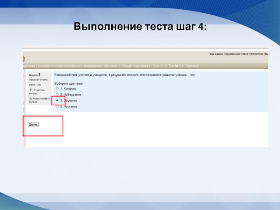Click the Пока нет ответа status text
Viewport: 280px width, 210px height.
(38, 80)
